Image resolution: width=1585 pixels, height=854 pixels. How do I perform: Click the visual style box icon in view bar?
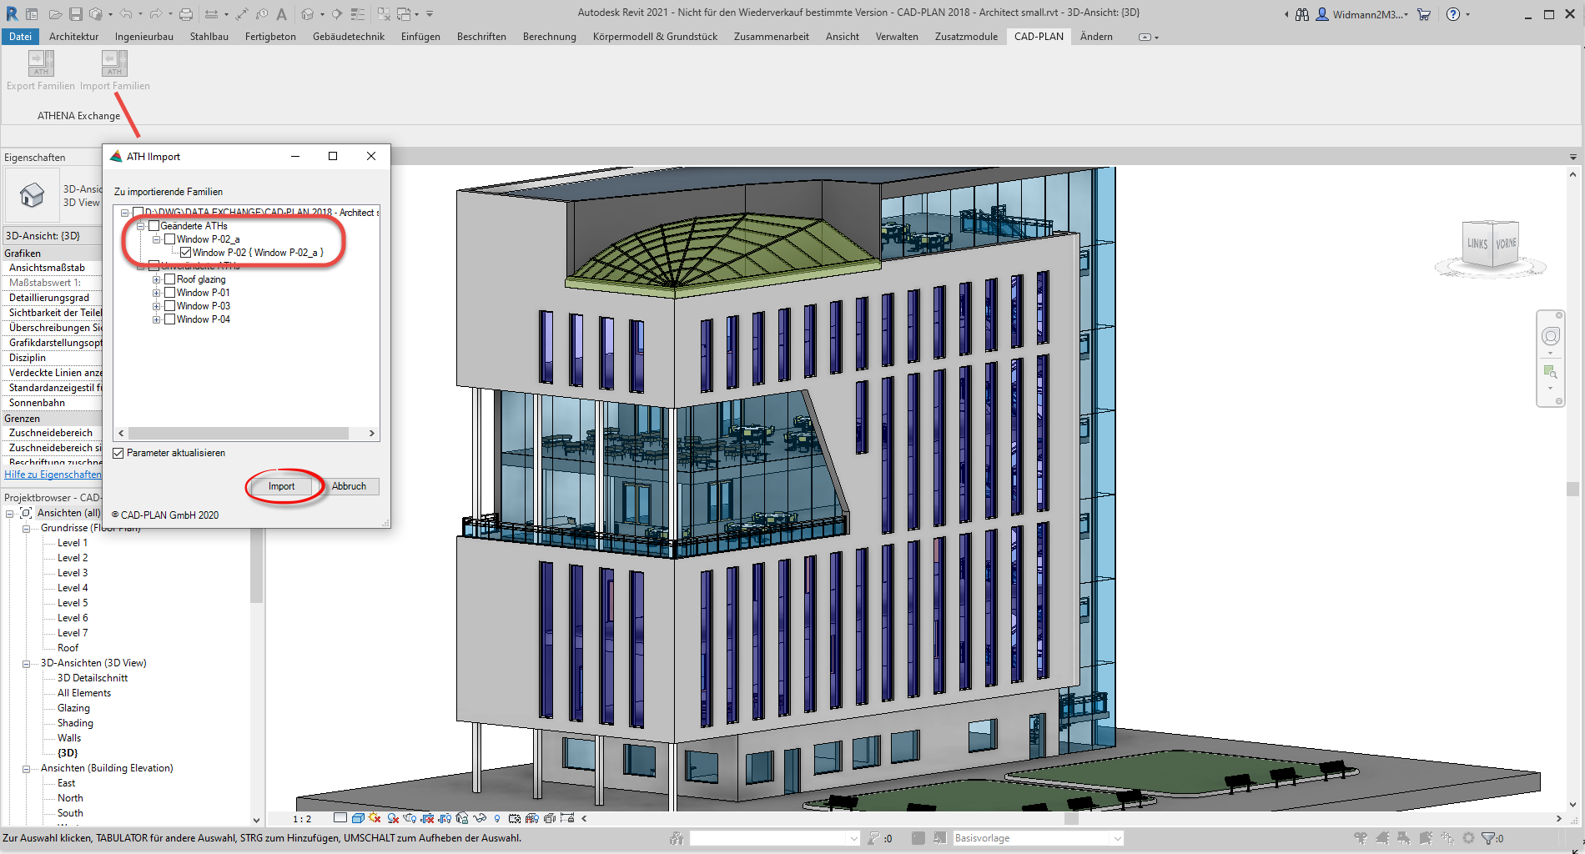(x=357, y=818)
